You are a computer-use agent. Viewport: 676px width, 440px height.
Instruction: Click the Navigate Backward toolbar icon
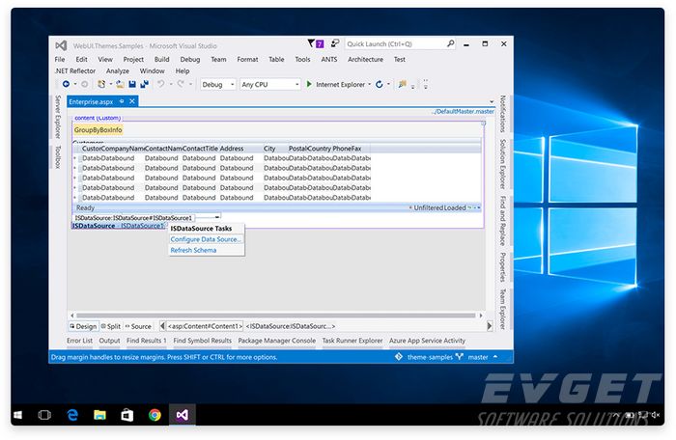[66, 84]
